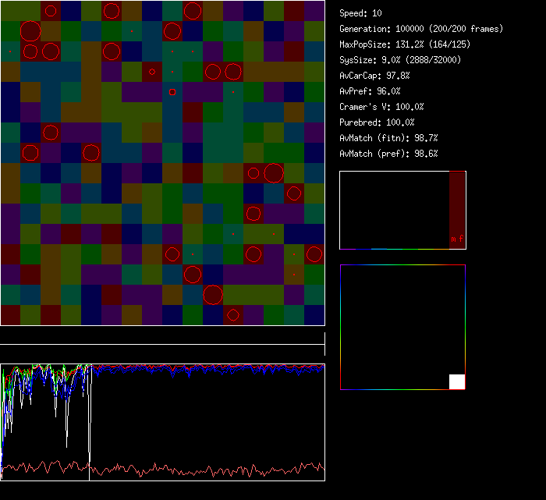The height and width of the screenshot is (500, 546).
Task: Click the white square in the rainbow-bordered box
Action: pos(457,381)
